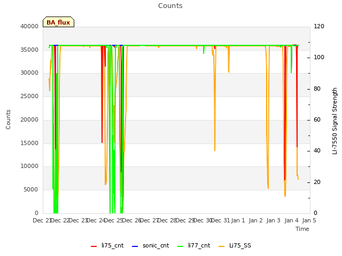Click the 100 tick on right axis
The image size is (342, 256).
[319, 58]
